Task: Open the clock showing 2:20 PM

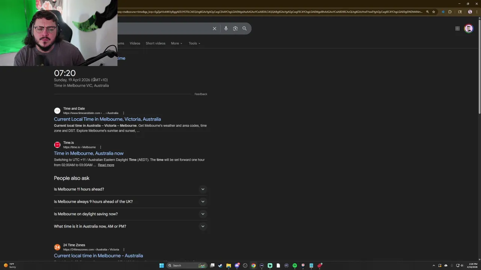Action: click(473, 265)
